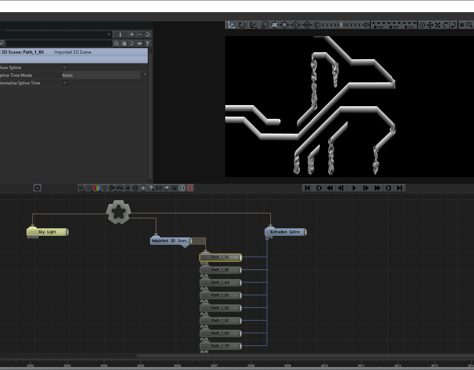Click the asterisk icon in nodegraph toolbar
474x370 pixels.
coord(143,188)
